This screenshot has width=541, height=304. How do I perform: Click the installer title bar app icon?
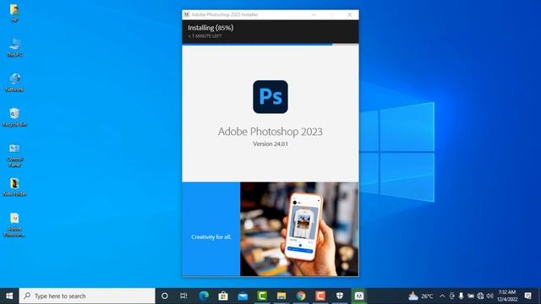187,15
